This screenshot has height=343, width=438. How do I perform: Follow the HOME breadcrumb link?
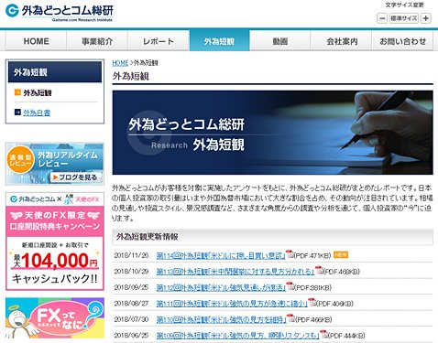pyautogui.click(x=120, y=63)
